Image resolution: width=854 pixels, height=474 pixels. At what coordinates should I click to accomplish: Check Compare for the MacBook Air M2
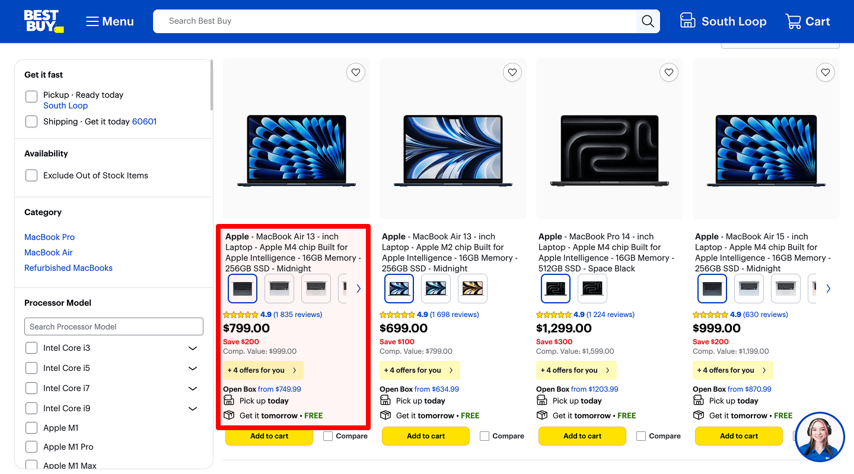coord(484,435)
